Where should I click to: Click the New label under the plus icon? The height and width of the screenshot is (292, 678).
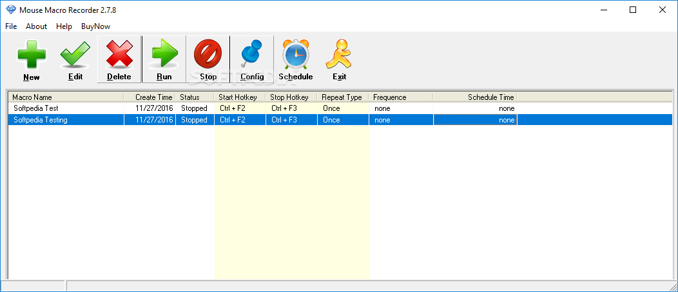(x=32, y=77)
